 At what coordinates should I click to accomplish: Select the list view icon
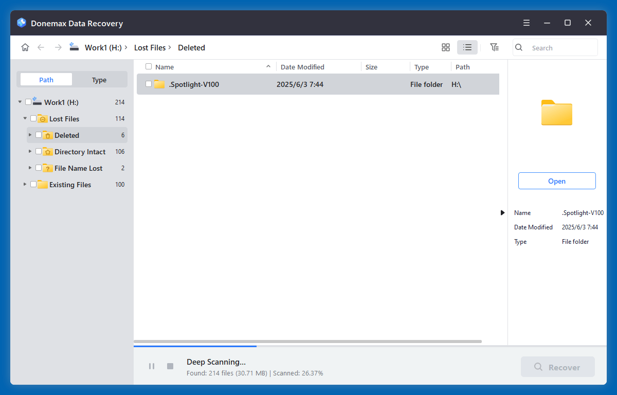[467, 47]
